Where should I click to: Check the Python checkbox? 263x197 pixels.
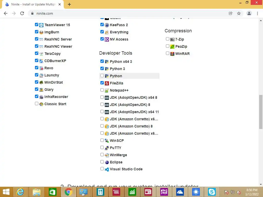[x=102, y=76]
